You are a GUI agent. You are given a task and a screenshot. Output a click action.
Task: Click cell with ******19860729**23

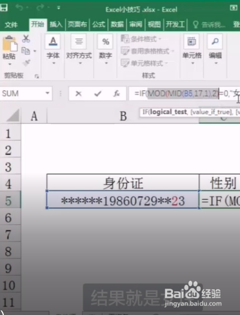click(123, 200)
